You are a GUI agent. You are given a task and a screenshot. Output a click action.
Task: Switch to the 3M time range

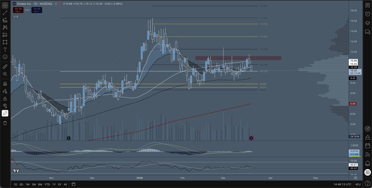tap(34, 184)
